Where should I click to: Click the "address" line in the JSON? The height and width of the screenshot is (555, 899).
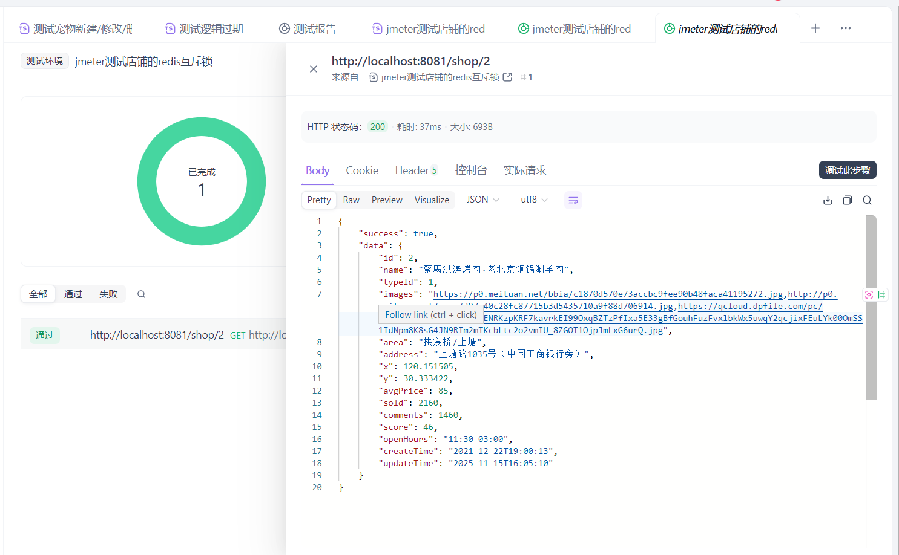[486, 355]
